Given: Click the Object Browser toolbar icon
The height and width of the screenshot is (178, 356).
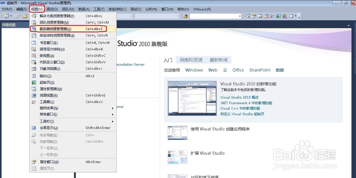Looking at the screenshot, I should click(266, 16).
